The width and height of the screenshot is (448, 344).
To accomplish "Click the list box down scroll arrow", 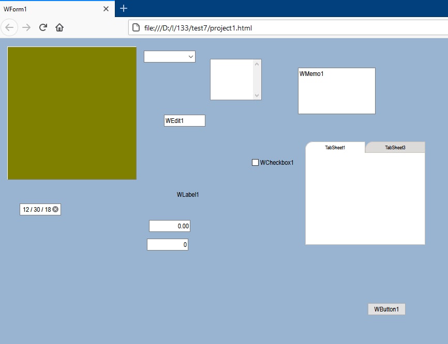I will (x=257, y=95).
